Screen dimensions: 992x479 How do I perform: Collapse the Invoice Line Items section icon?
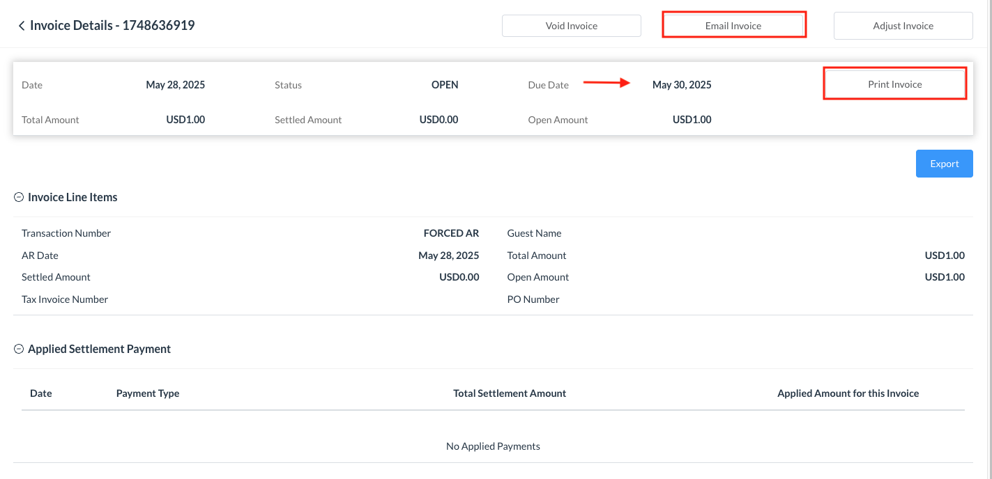pyautogui.click(x=19, y=198)
